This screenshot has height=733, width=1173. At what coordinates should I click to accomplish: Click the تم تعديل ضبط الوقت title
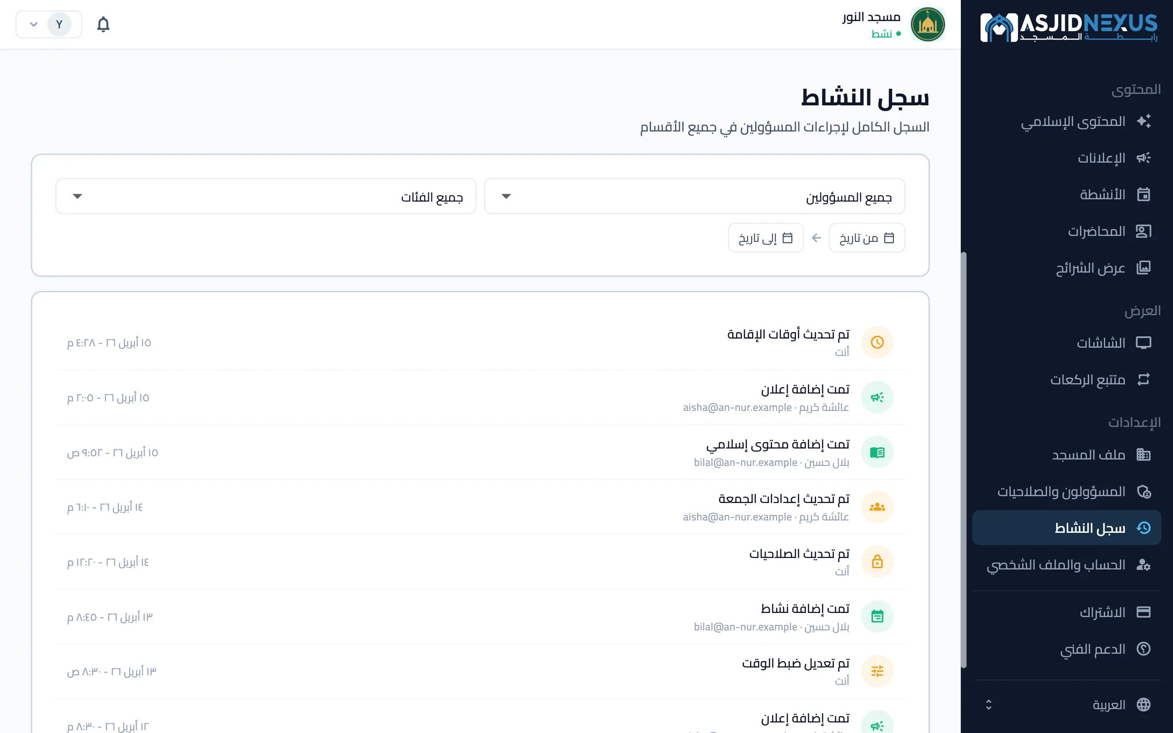tap(795, 663)
